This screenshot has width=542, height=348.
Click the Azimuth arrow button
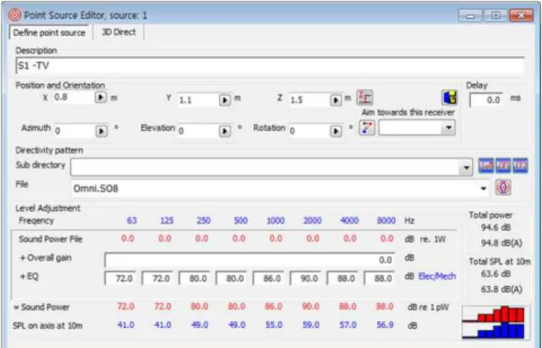click(x=101, y=131)
